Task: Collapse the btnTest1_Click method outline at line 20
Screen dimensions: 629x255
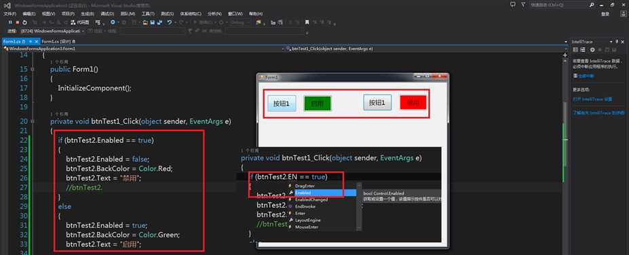Action: tap(33, 121)
